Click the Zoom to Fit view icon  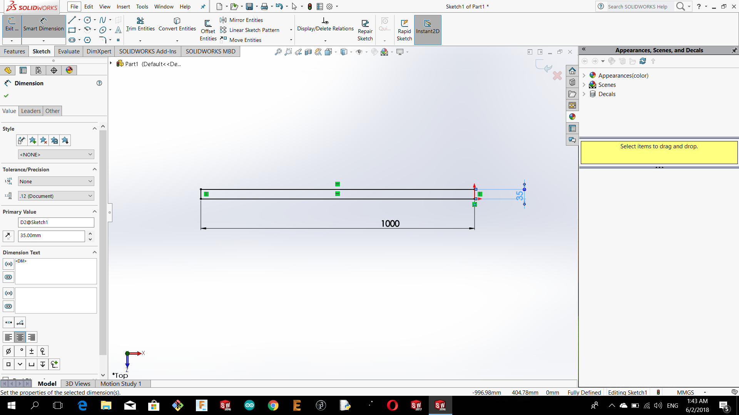278,52
